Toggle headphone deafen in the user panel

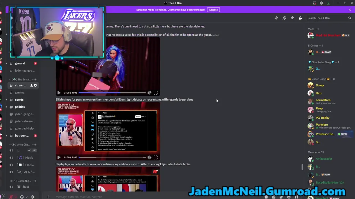coord(22,197)
